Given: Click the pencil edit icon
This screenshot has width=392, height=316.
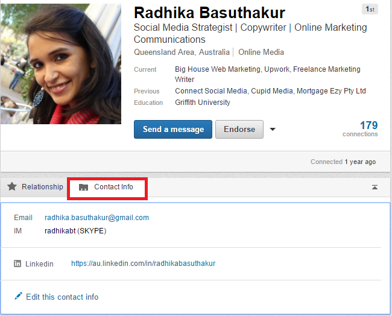Looking at the screenshot, I should [x=18, y=296].
